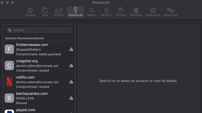
Task: Open the Security lock preferences pane
Action: [x=106, y=12]
